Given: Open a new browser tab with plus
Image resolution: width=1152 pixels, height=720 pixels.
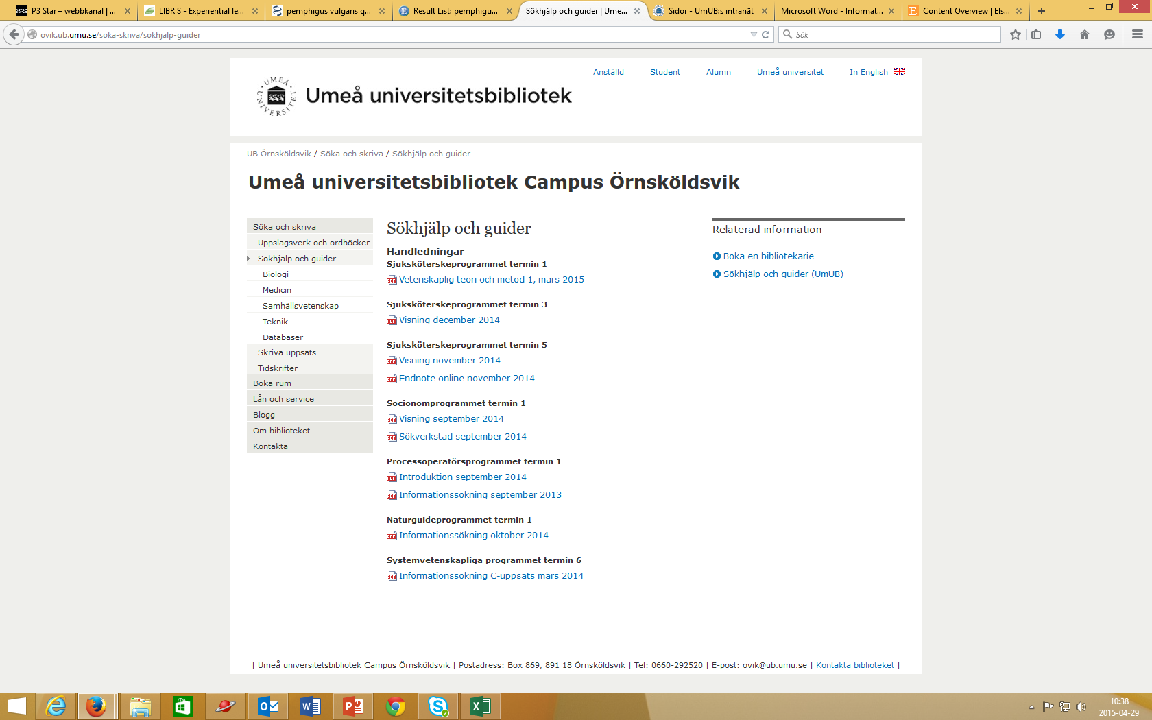Looking at the screenshot, I should [x=1042, y=11].
